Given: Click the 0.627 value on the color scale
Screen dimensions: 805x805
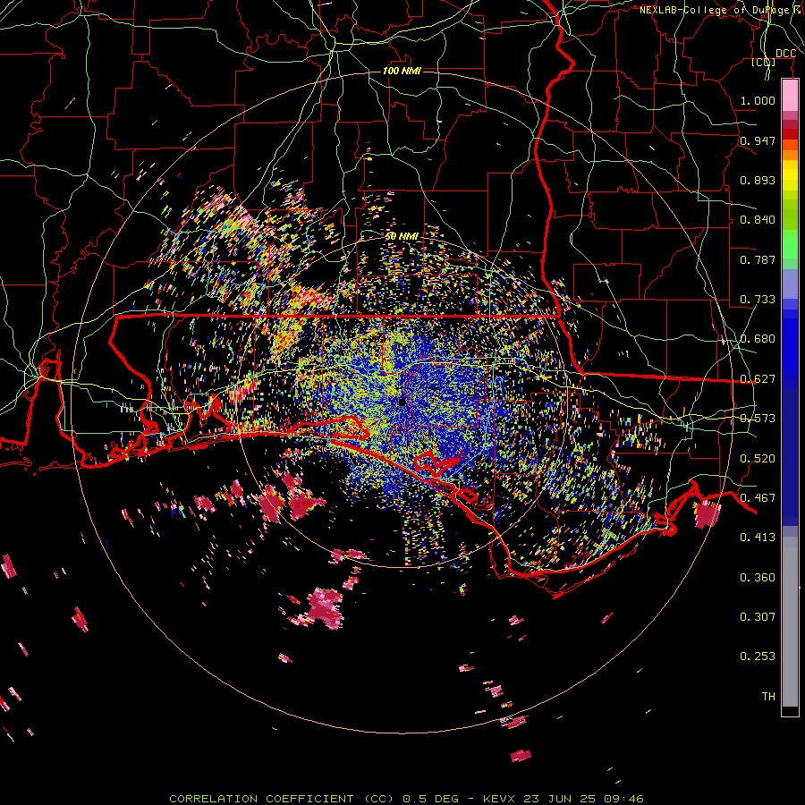Looking at the screenshot, I should tap(758, 379).
